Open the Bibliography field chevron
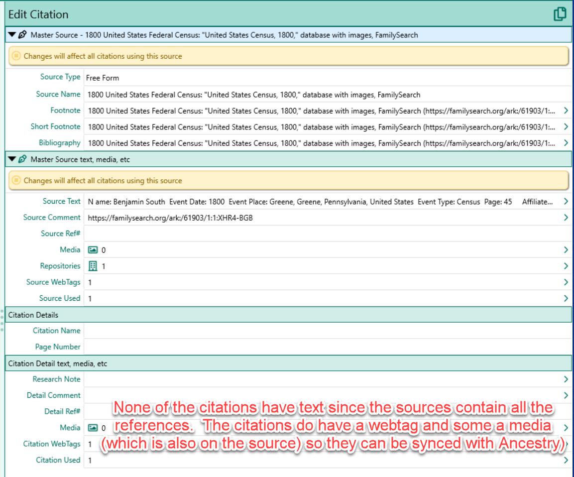 (566, 143)
